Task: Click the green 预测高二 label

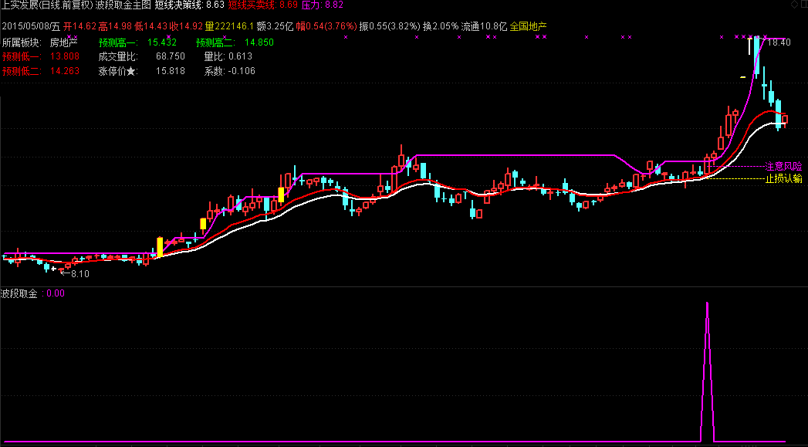Action: coord(215,42)
